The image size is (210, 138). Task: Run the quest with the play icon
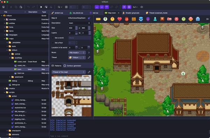pos(41,7)
